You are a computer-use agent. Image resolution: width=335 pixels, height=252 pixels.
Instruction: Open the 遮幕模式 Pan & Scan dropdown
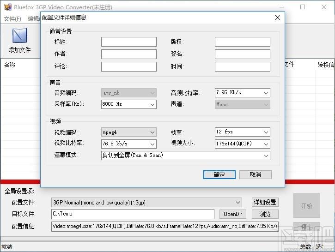[x=186, y=156]
